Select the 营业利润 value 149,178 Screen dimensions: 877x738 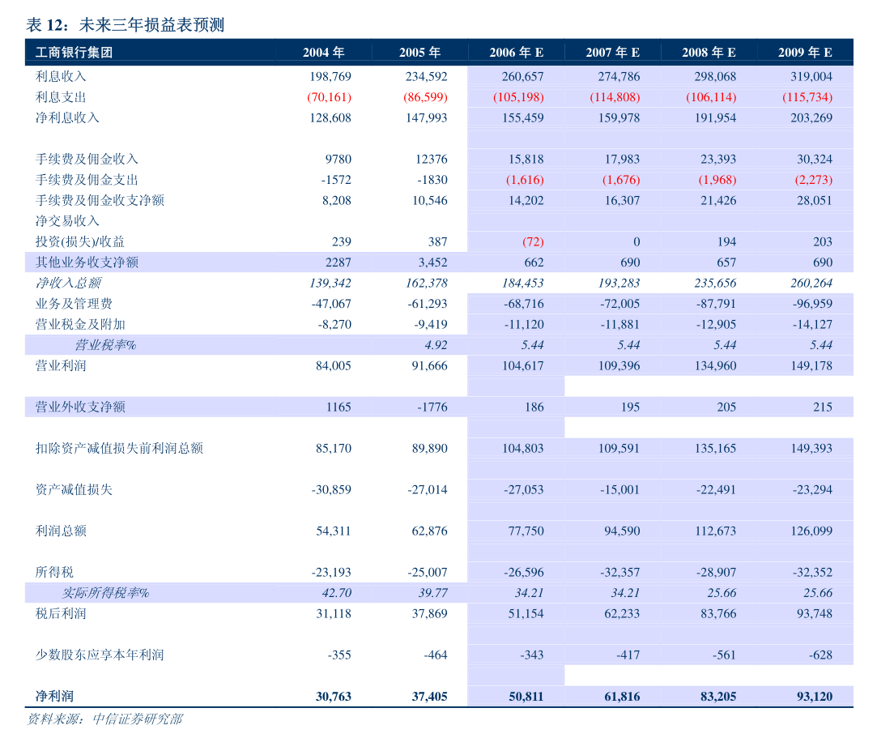(809, 365)
